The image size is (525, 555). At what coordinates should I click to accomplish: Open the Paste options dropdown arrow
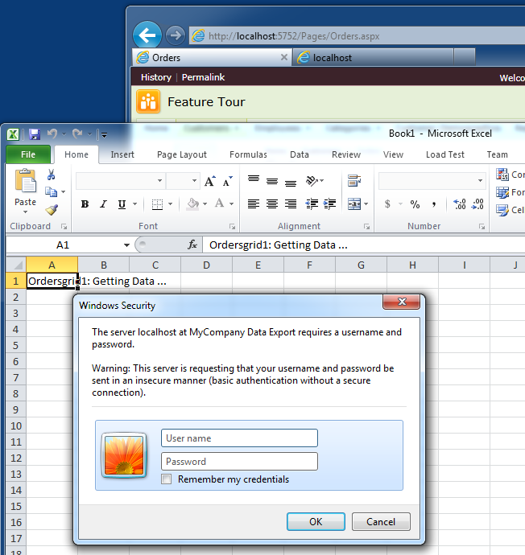[x=25, y=212]
